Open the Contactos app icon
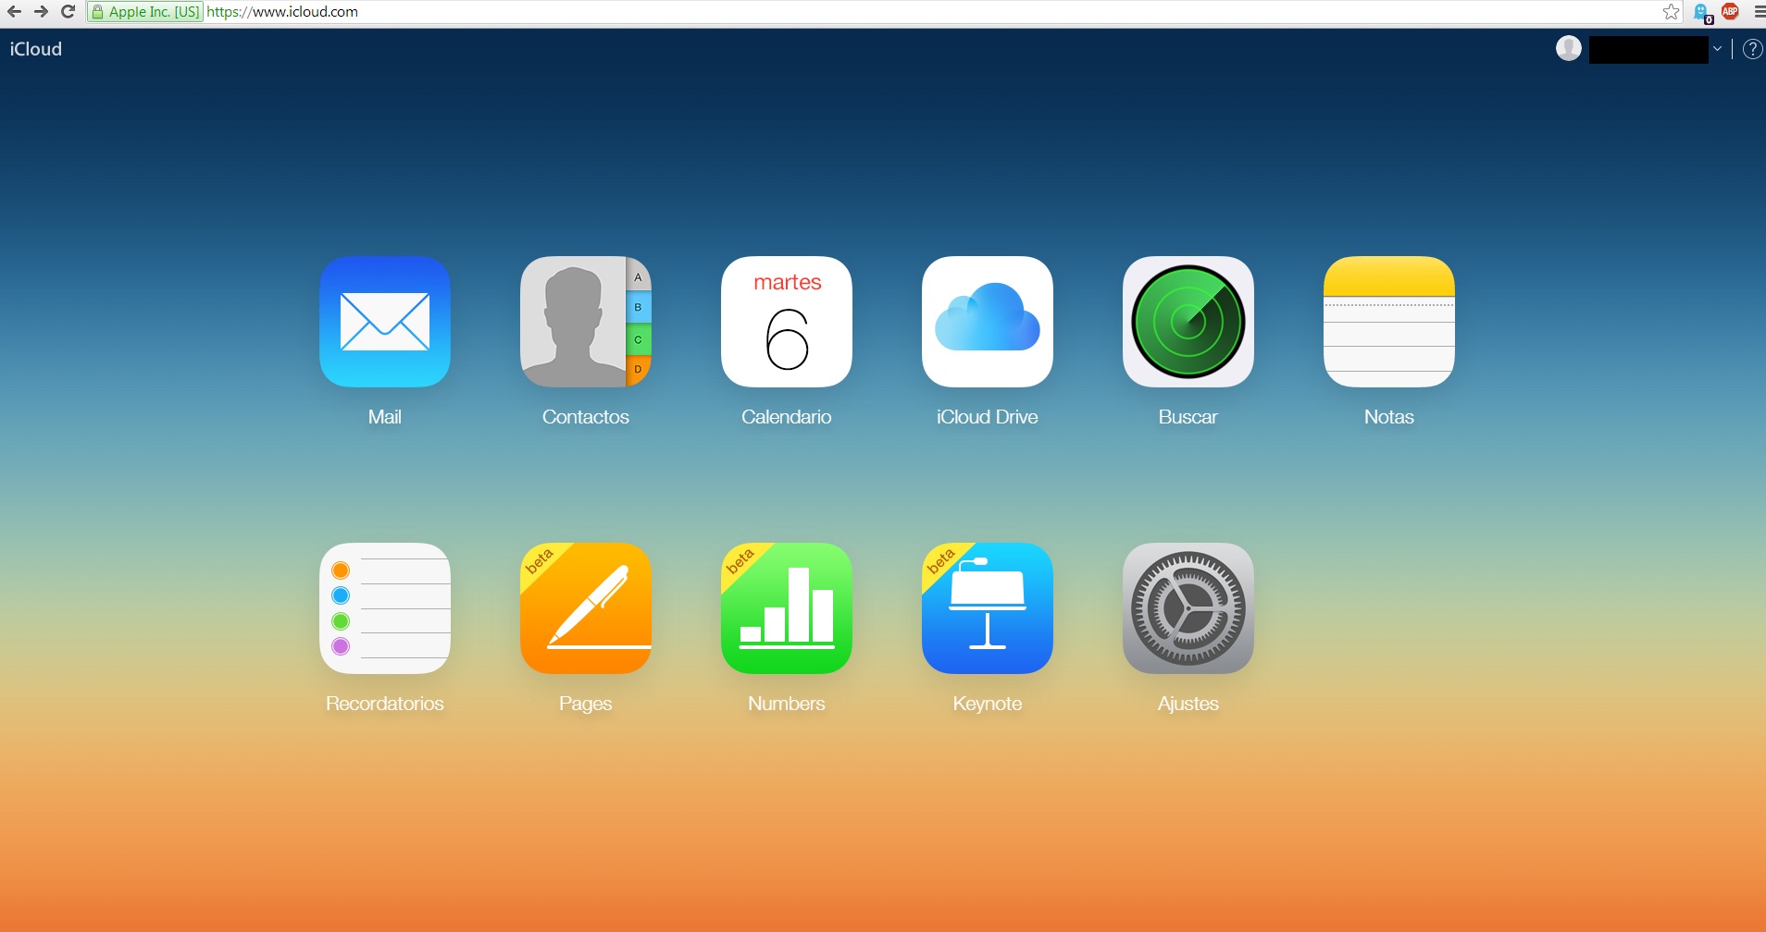Image resolution: width=1766 pixels, height=932 pixels. [586, 322]
